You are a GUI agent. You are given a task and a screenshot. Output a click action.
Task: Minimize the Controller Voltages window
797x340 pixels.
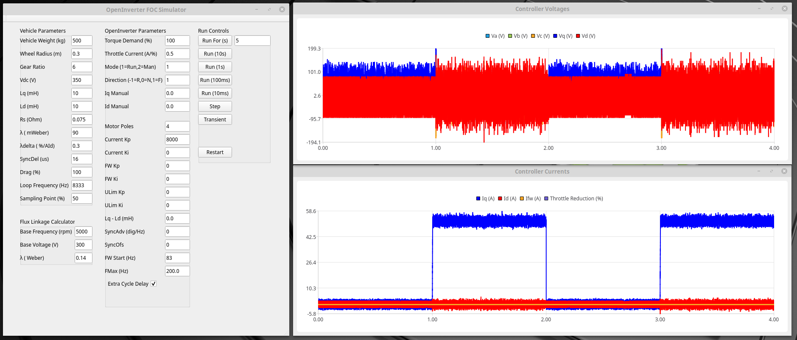pyautogui.click(x=759, y=8)
